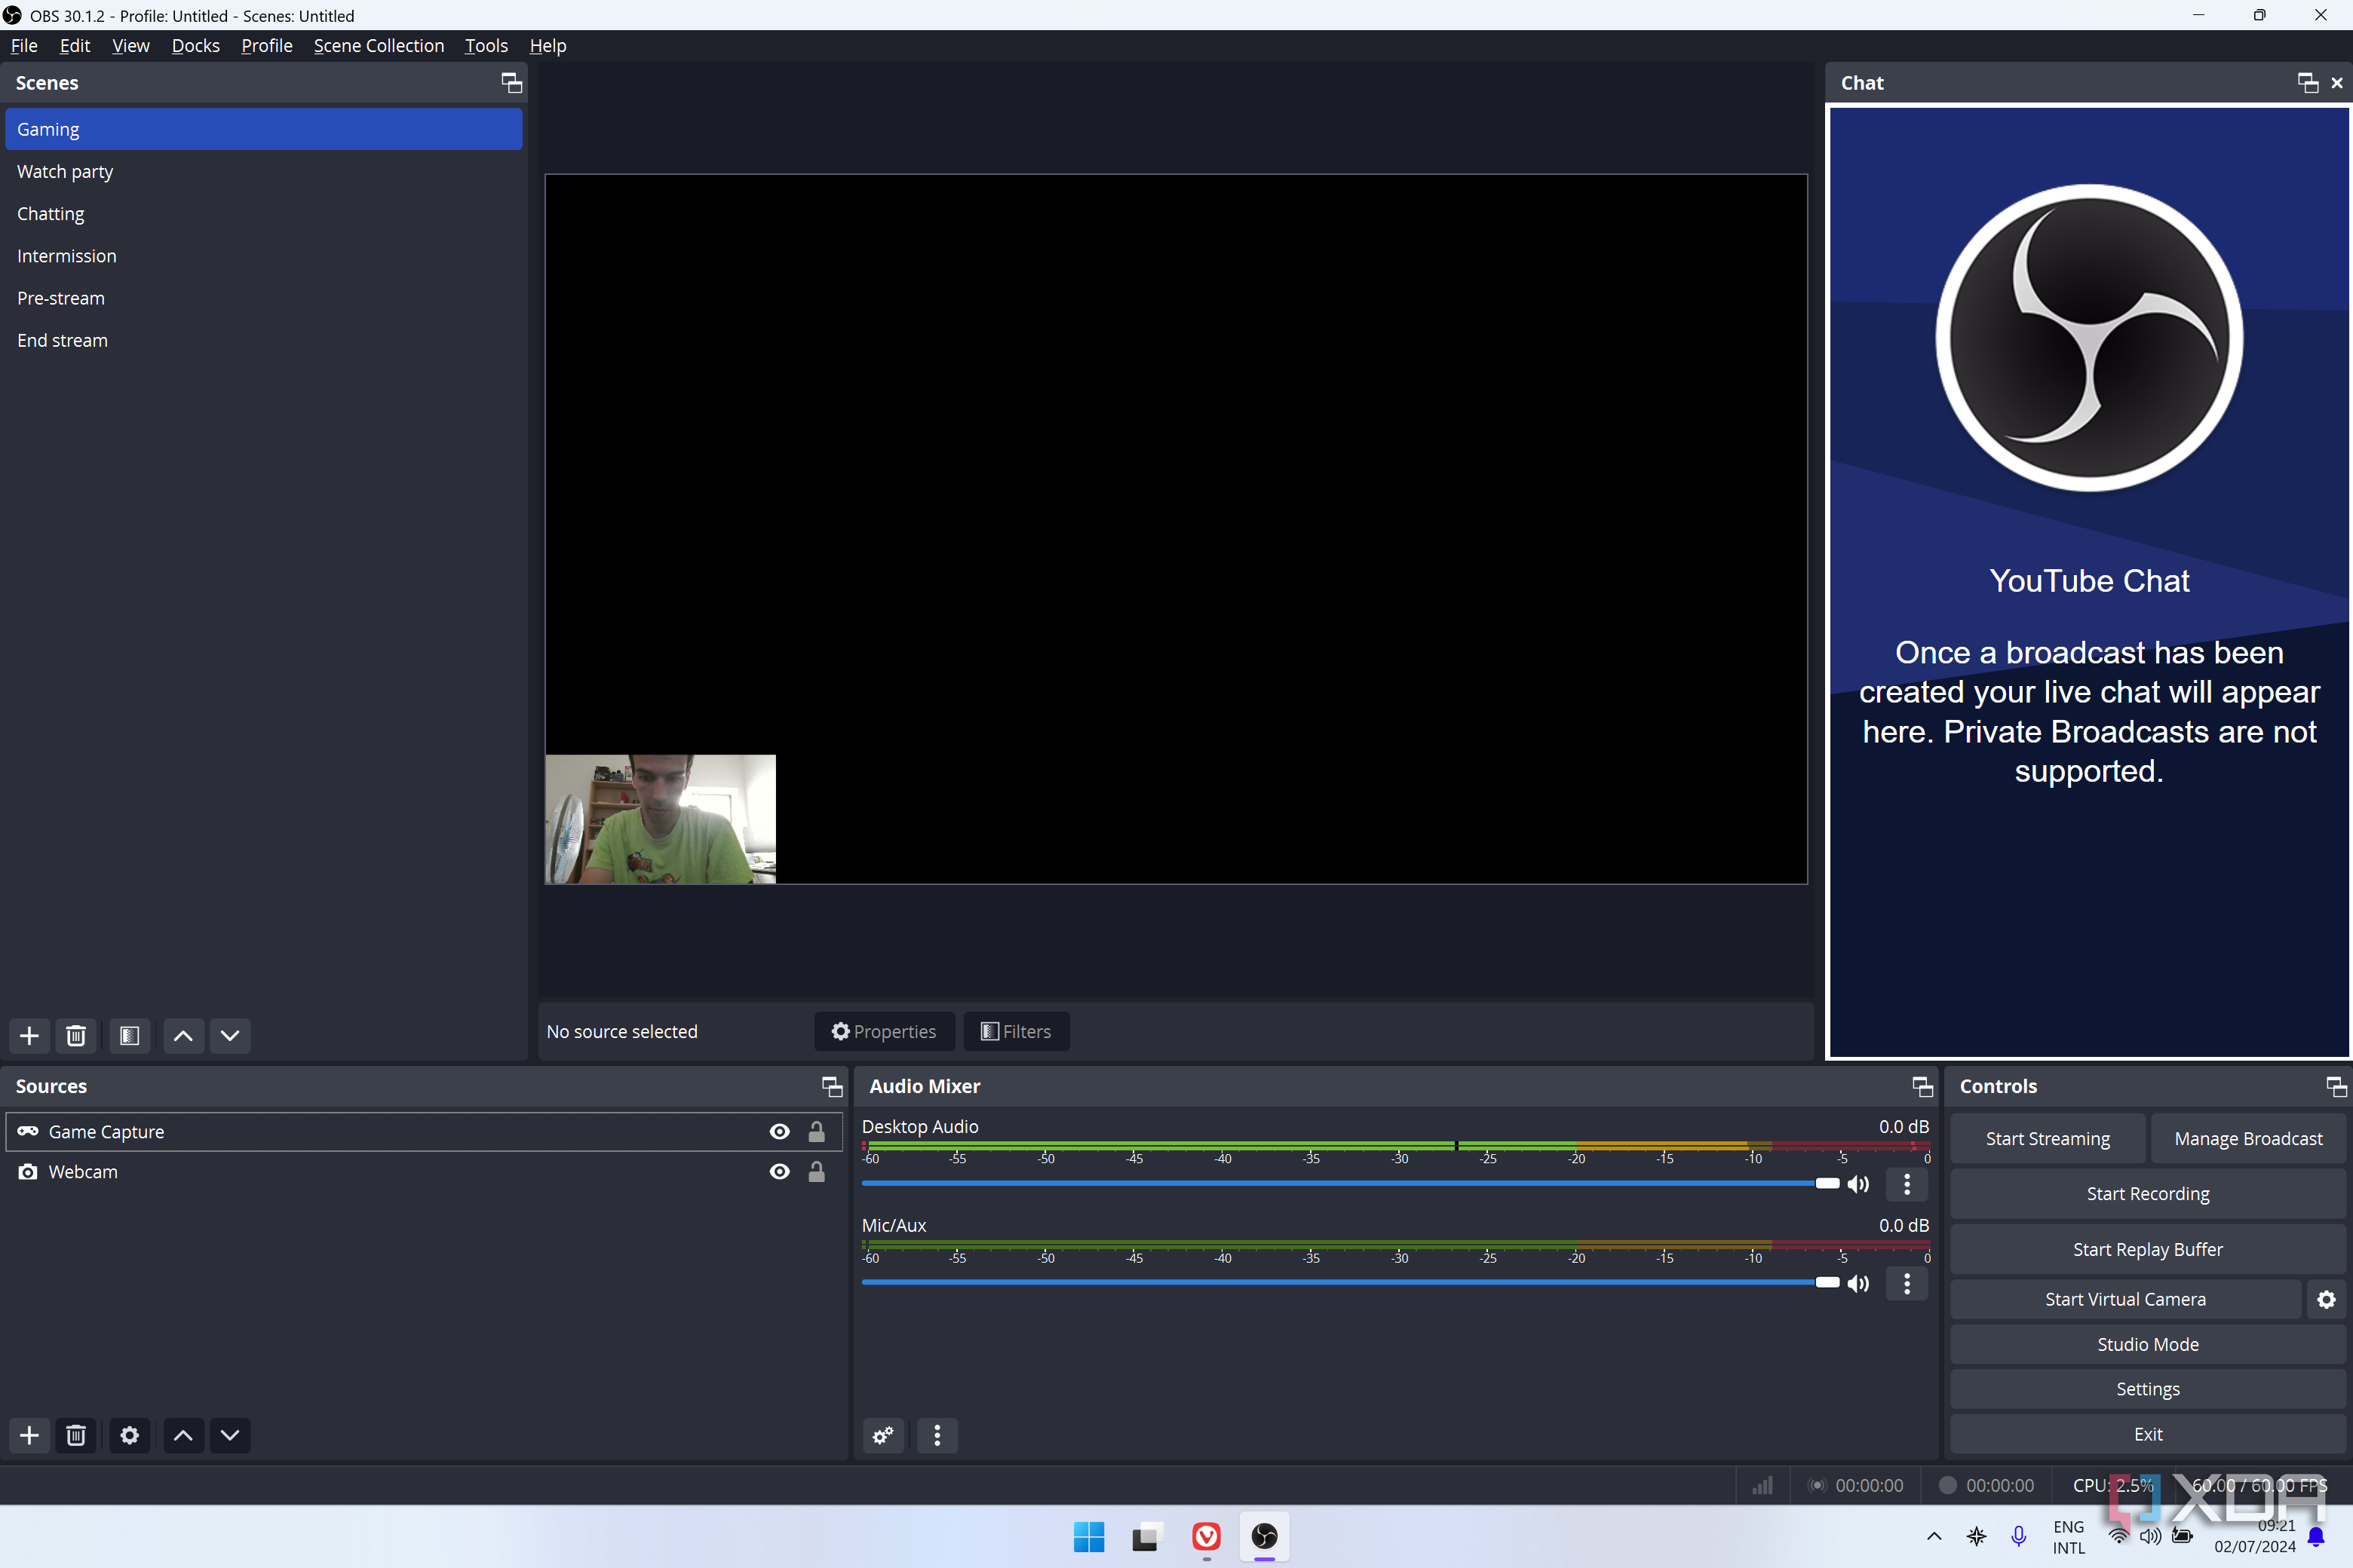Viewport: 2353px width, 1568px height.
Task: Select the Gaming scene
Action: tap(263, 129)
